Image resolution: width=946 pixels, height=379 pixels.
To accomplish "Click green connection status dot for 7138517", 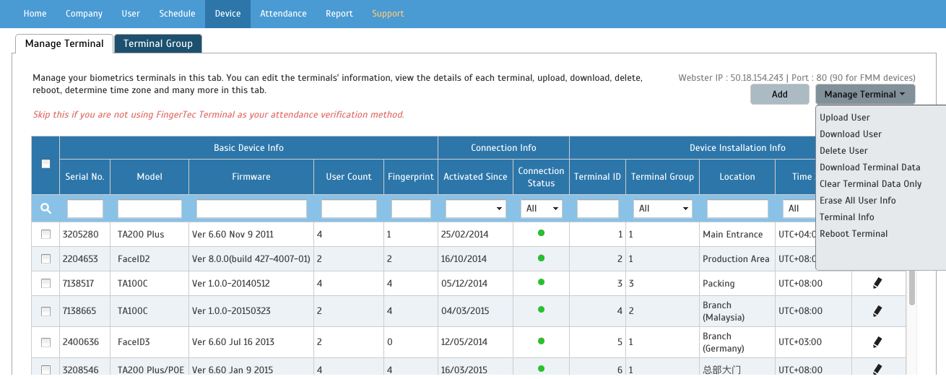I will click(541, 282).
